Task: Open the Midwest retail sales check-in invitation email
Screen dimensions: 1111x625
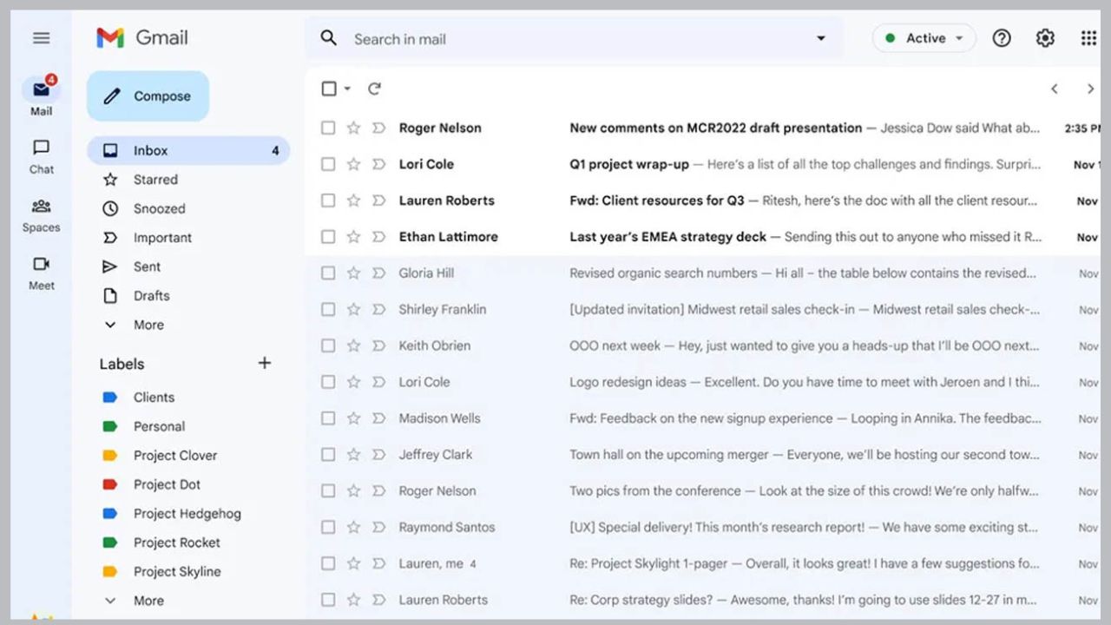Action: 703,310
